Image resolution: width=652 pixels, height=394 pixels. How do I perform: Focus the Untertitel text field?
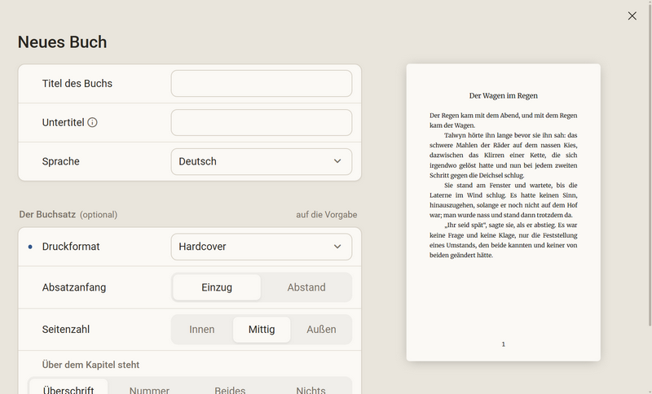point(262,122)
